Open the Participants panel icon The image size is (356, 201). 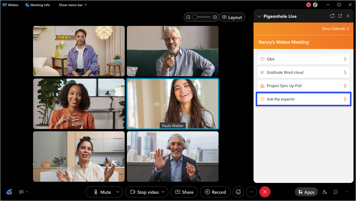click(x=325, y=192)
